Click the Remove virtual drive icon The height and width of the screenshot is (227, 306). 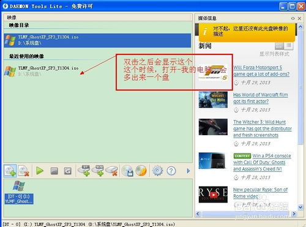point(112,171)
